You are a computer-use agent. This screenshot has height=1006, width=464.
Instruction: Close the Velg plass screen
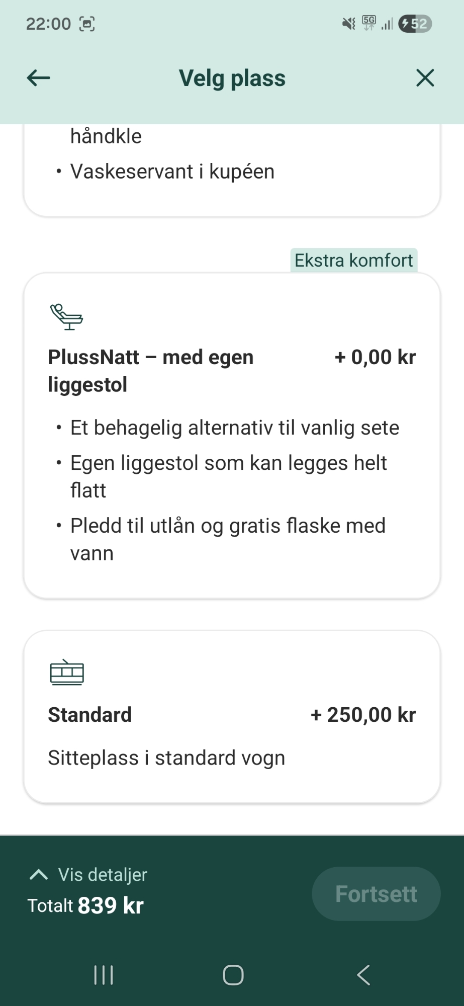425,78
